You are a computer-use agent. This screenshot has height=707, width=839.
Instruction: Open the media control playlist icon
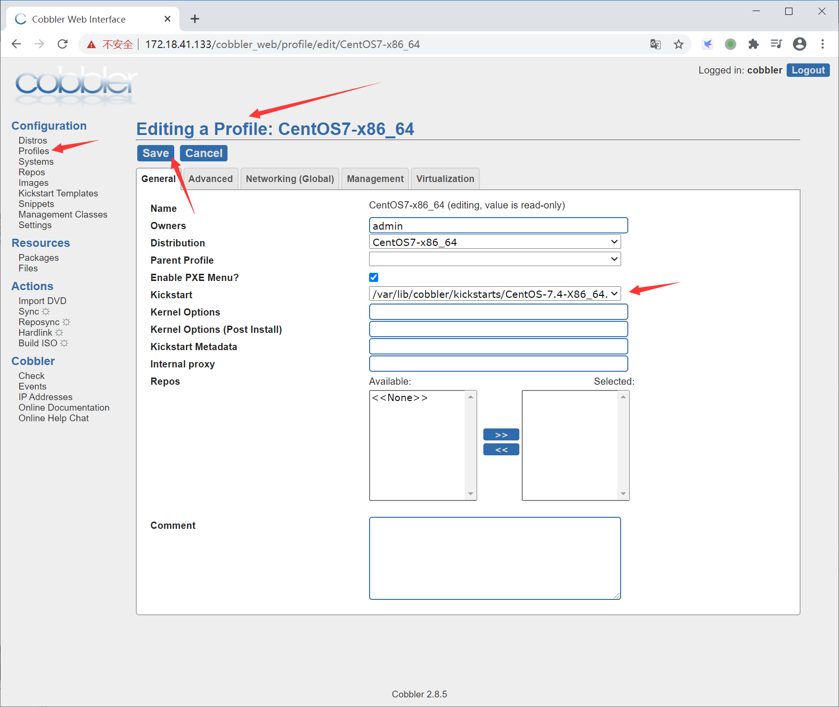[776, 44]
